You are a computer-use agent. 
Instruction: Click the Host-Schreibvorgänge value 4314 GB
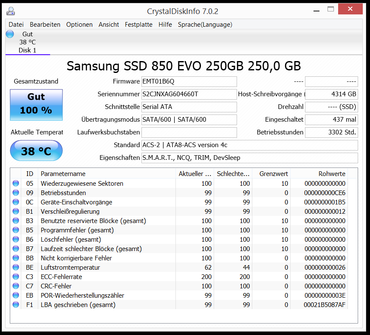(x=331, y=94)
